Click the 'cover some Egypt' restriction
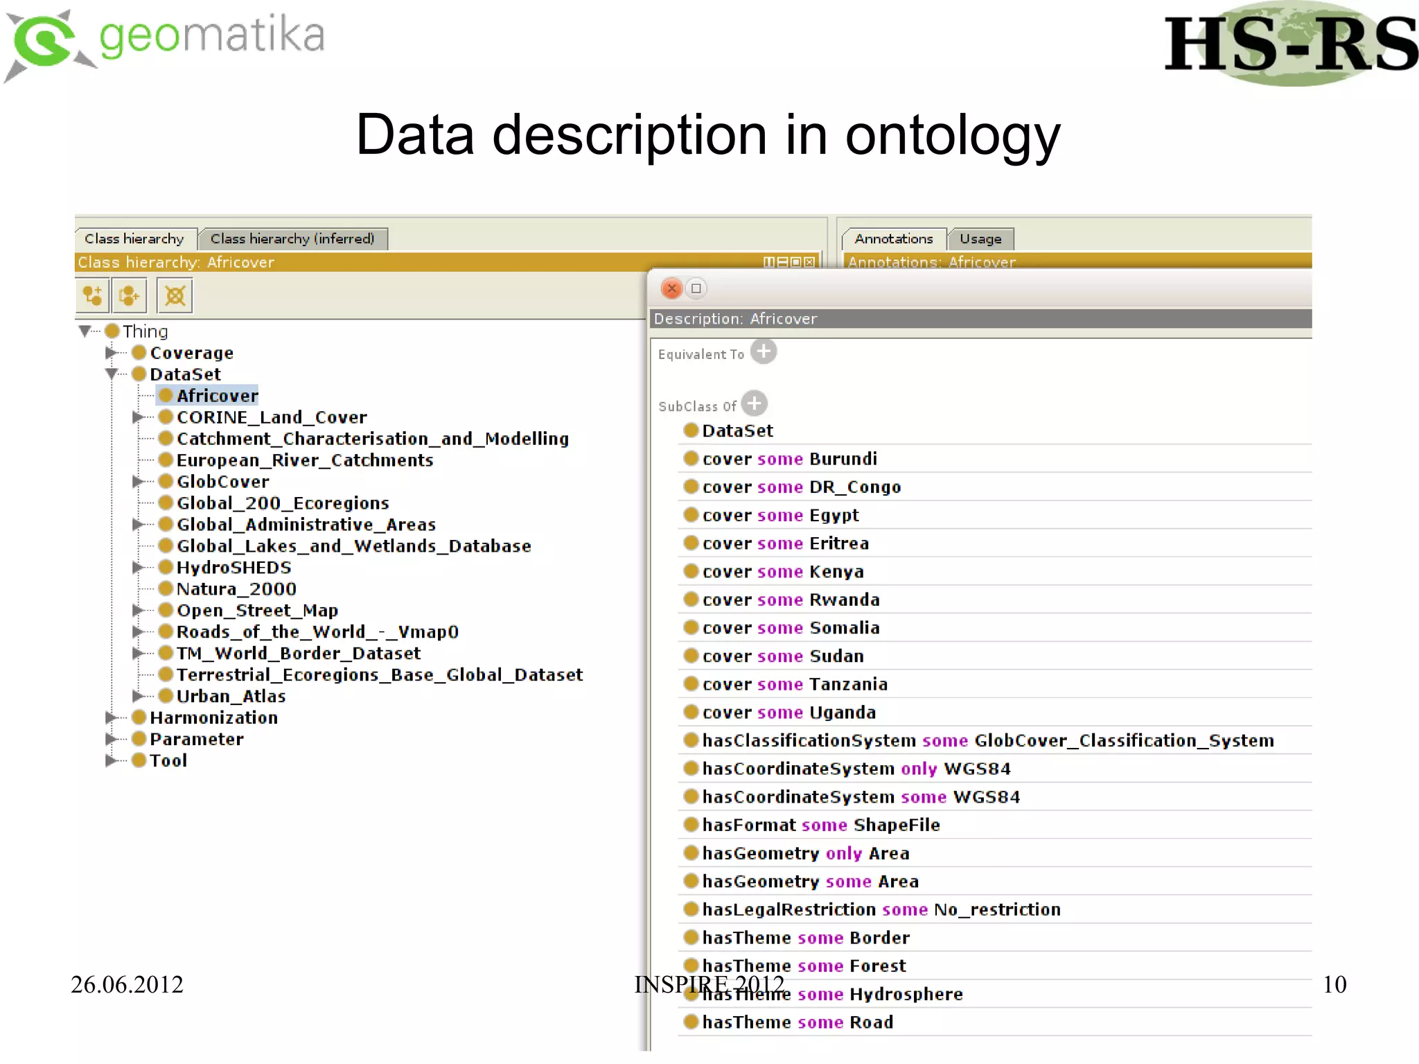Viewport: 1419px width, 1064px height. click(x=995, y=515)
